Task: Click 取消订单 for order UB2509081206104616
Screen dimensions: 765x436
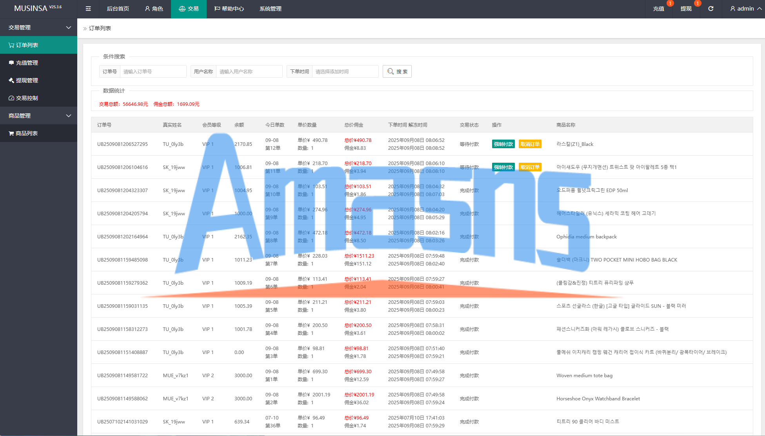Action: tap(530, 167)
